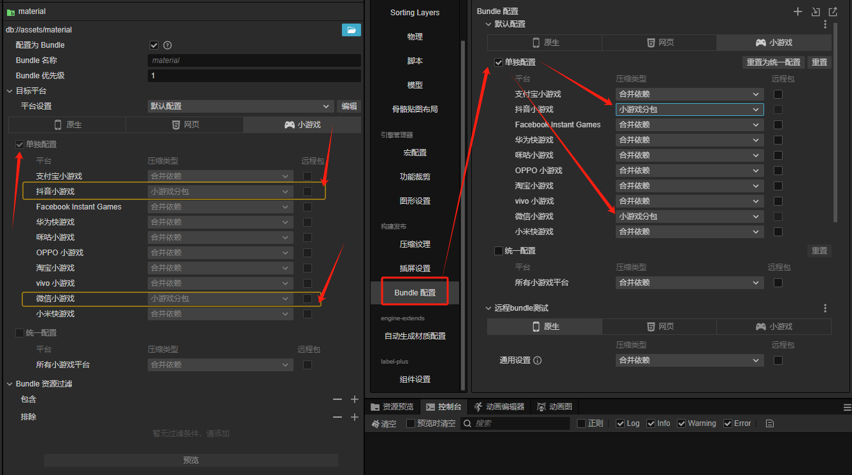Screen dimensions: 852x475
Task: Focus the console 搜索 input field
Action: click(x=515, y=423)
